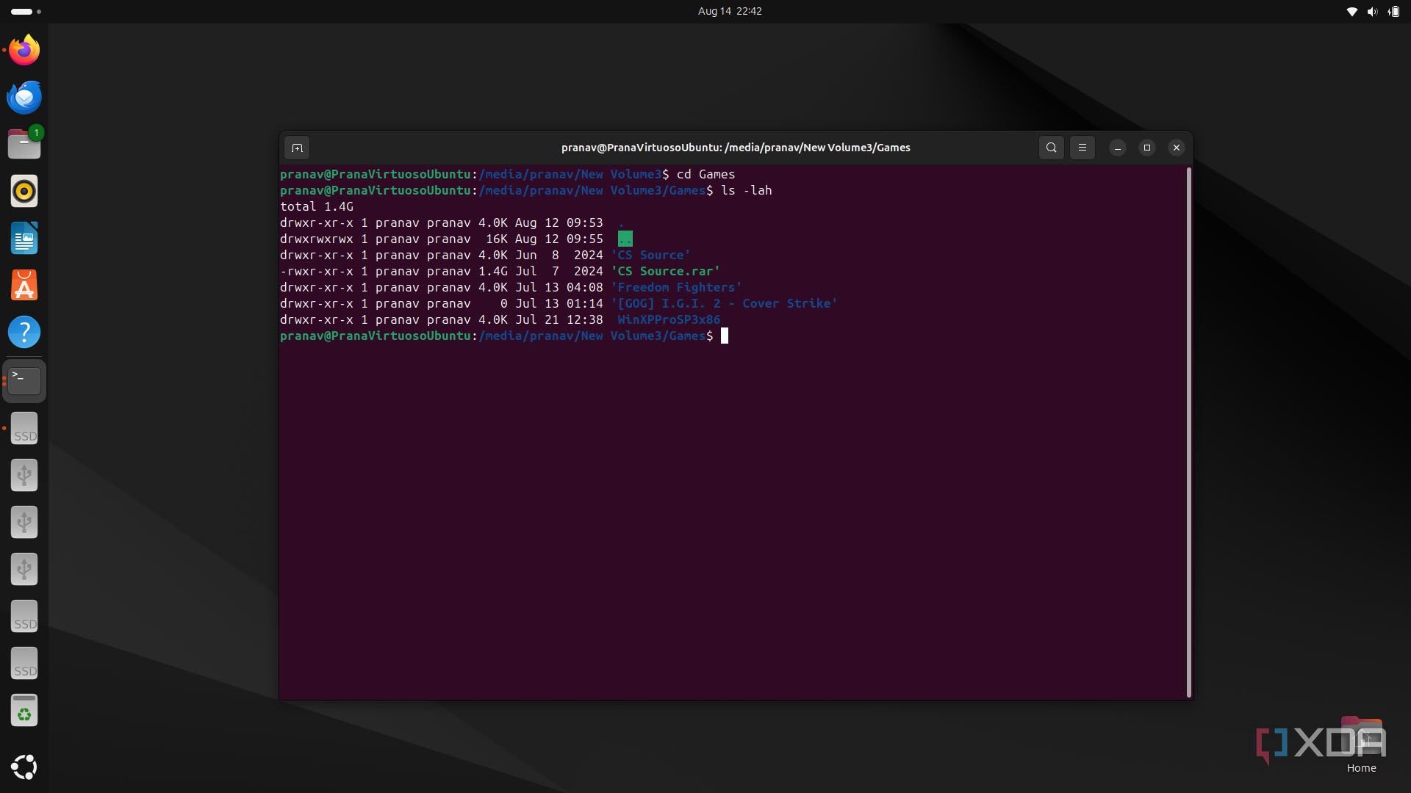The image size is (1411, 793).
Task: Open the volume speaker indicator
Action: [x=1372, y=12]
